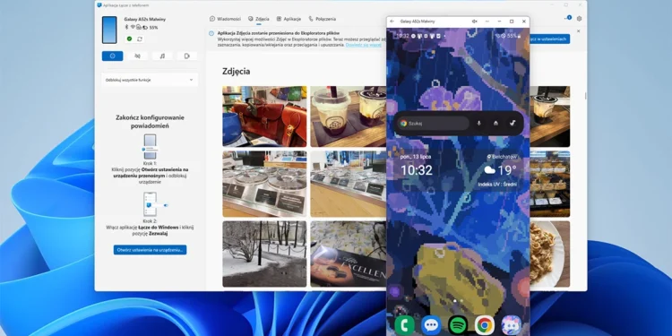Select the Do Not Disturb button
This screenshot has height=336, width=672.
112,56
